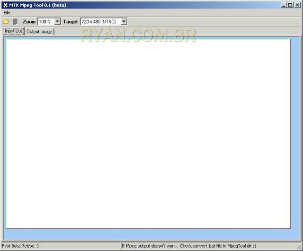Minimize the MTK Mpeg Tool window

pyautogui.click(x=284, y=5)
